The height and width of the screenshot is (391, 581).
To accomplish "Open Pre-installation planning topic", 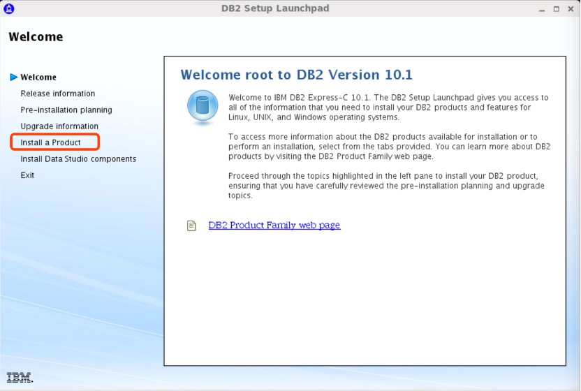I will pyautogui.click(x=66, y=110).
